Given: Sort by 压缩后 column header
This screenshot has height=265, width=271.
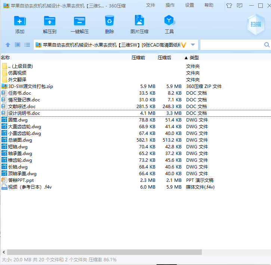Looking at the screenshot, I should coord(164,57).
